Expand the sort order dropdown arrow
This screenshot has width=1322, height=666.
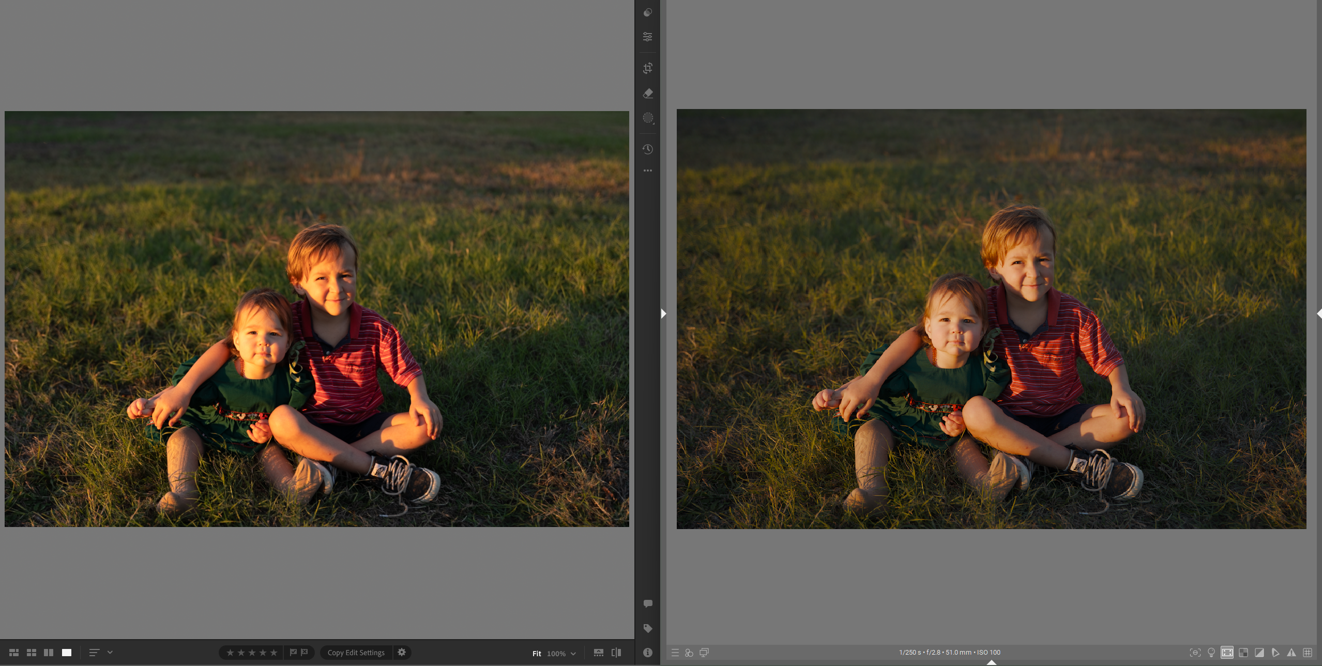tap(110, 653)
